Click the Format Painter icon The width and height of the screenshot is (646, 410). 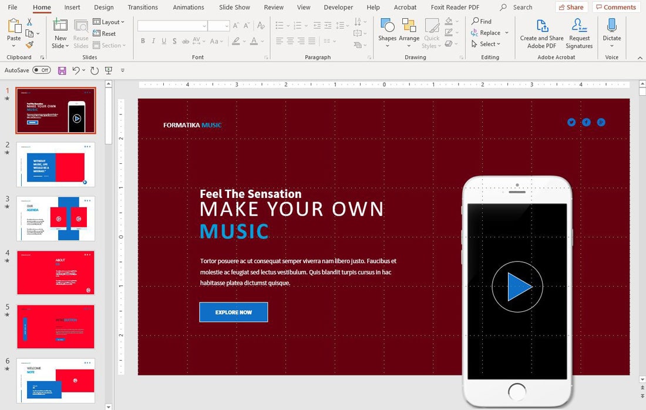pos(29,44)
